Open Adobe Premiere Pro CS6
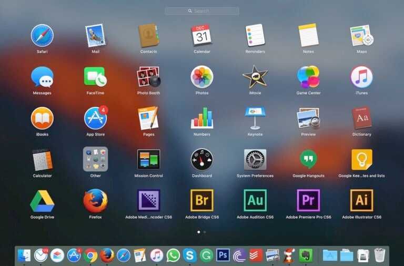 coord(308,201)
